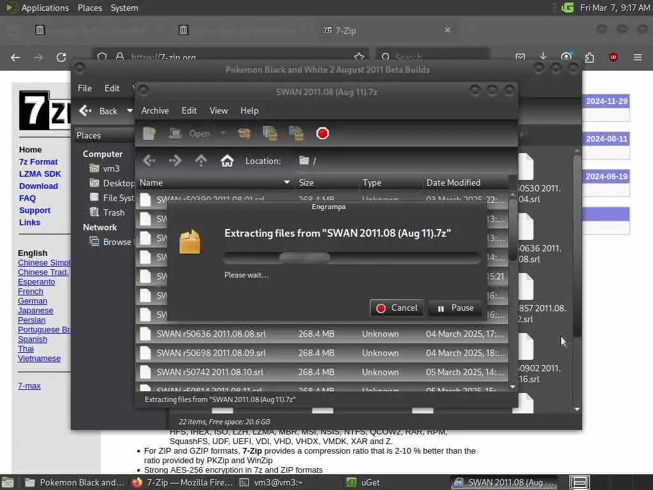Image resolution: width=653 pixels, height=490 pixels.
Task: Select SWAN r50742 2011.08.10.srl row
Action: [x=322, y=372]
